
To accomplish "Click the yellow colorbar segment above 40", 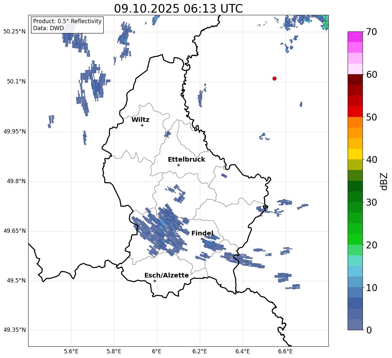I will (x=355, y=154).
